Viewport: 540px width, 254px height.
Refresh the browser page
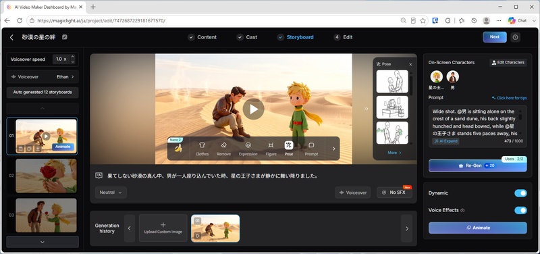(20, 21)
